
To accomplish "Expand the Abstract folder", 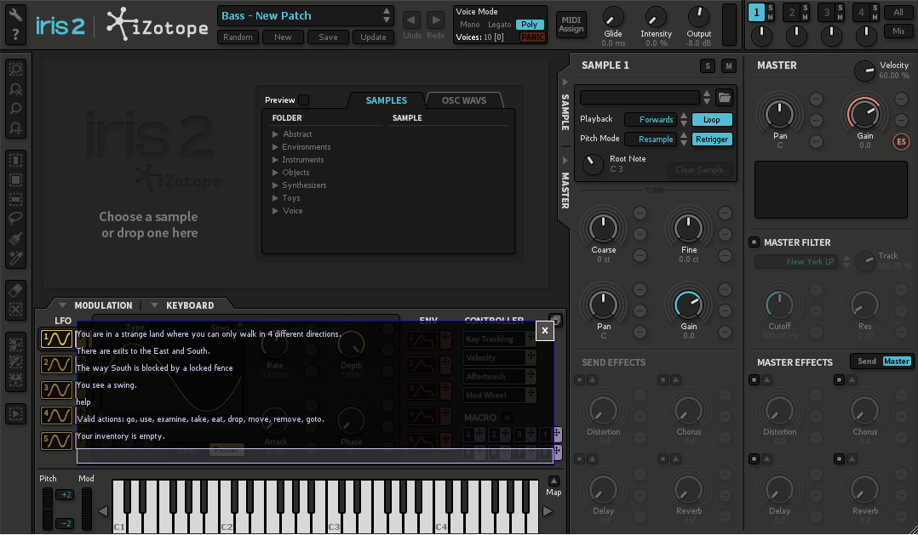I will click(275, 134).
